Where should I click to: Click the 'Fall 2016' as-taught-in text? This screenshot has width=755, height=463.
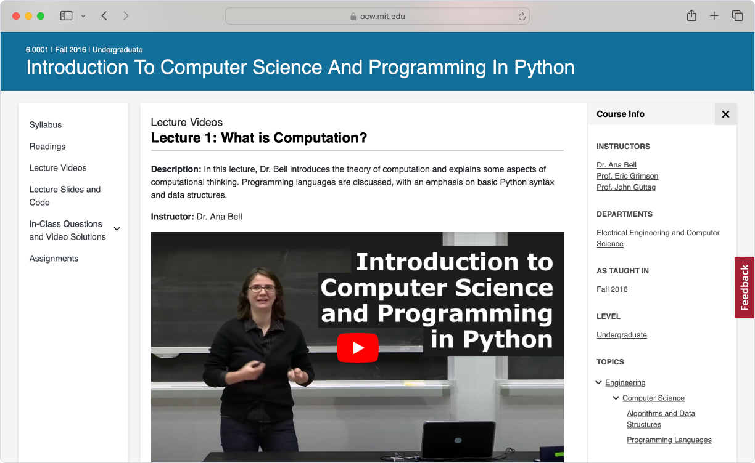click(x=612, y=289)
